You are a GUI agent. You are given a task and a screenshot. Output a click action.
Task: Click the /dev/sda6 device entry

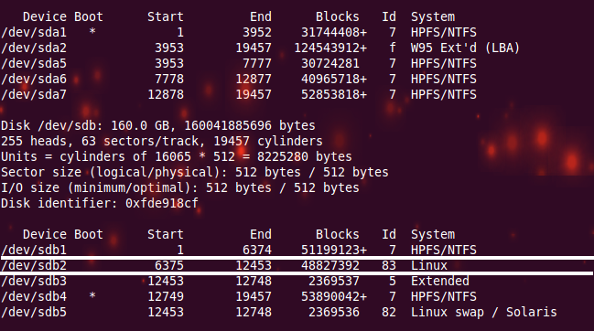(34, 79)
